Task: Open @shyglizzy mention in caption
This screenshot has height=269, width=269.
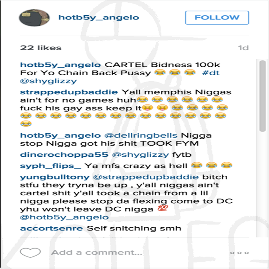Action: click(x=48, y=81)
